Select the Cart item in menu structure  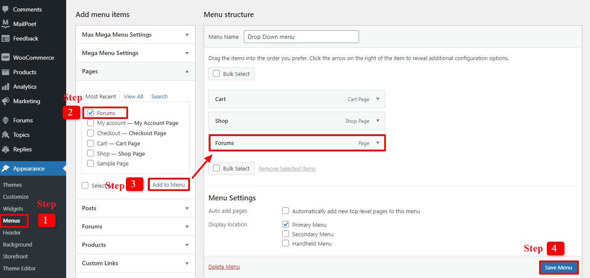pyautogui.click(x=297, y=99)
